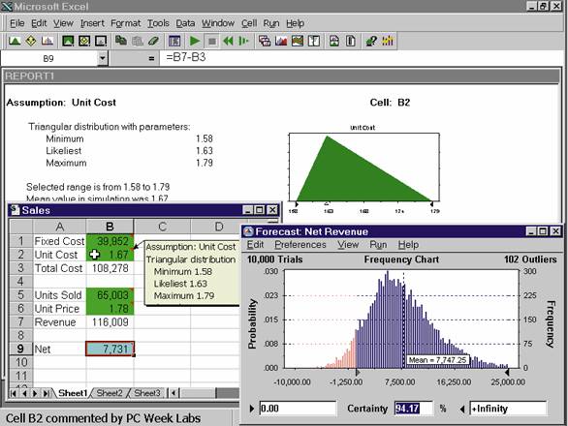Viewport: 568px width, 426px height.
Task: Open Sensitivity Chart toolbar icon
Action: (x=314, y=41)
